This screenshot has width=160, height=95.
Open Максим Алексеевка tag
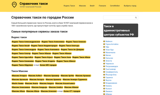21,87
